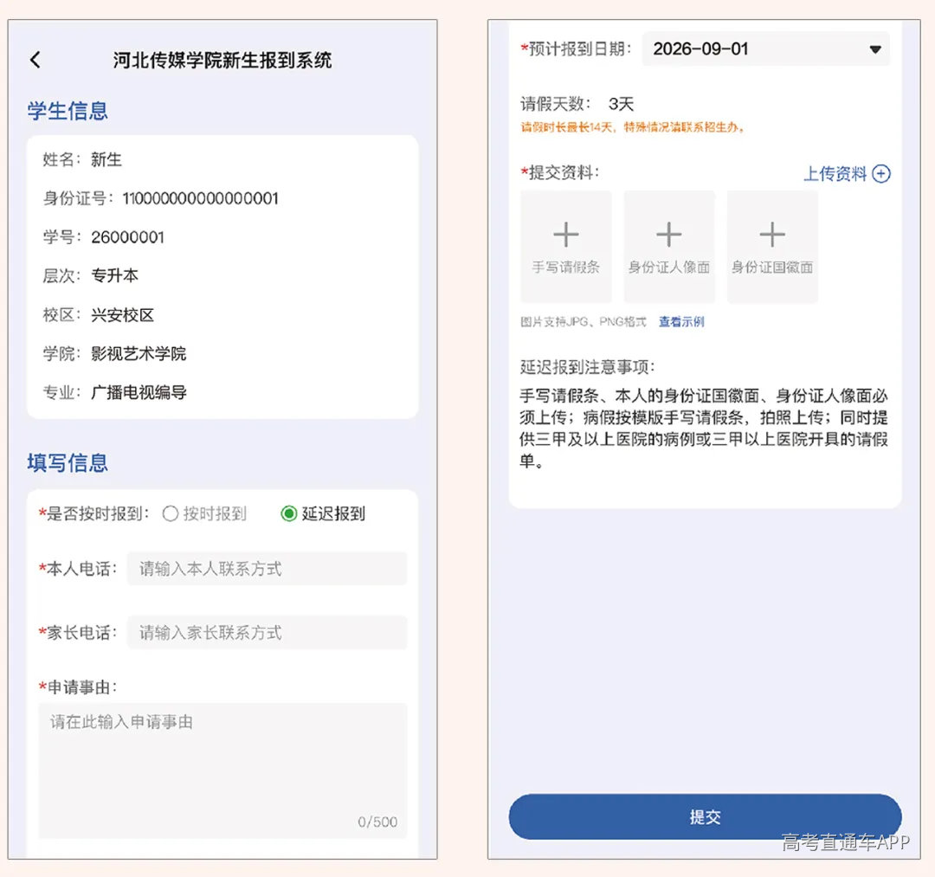Click the 延迟报到注意事项 heading
Screen dimensions: 935x877
[587, 367]
